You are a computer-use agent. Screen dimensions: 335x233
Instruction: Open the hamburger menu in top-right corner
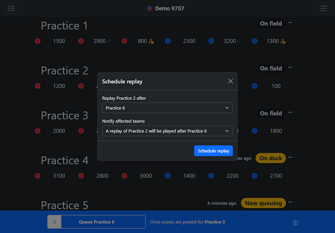click(x=323, y=8)
